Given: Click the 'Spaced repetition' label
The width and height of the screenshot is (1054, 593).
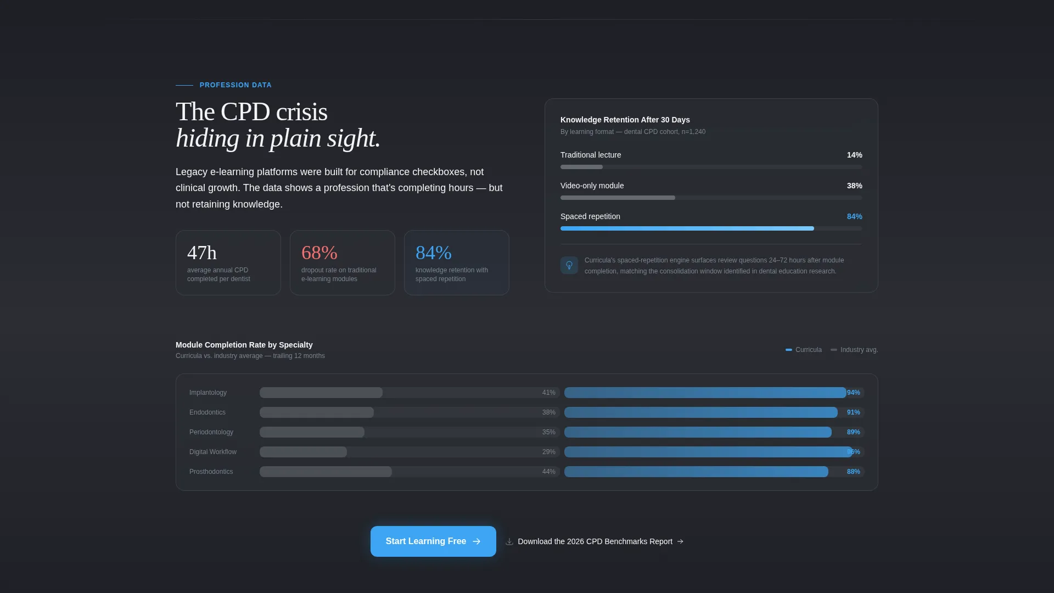Looking at the screenshot, I should click(x=590, y=216).
